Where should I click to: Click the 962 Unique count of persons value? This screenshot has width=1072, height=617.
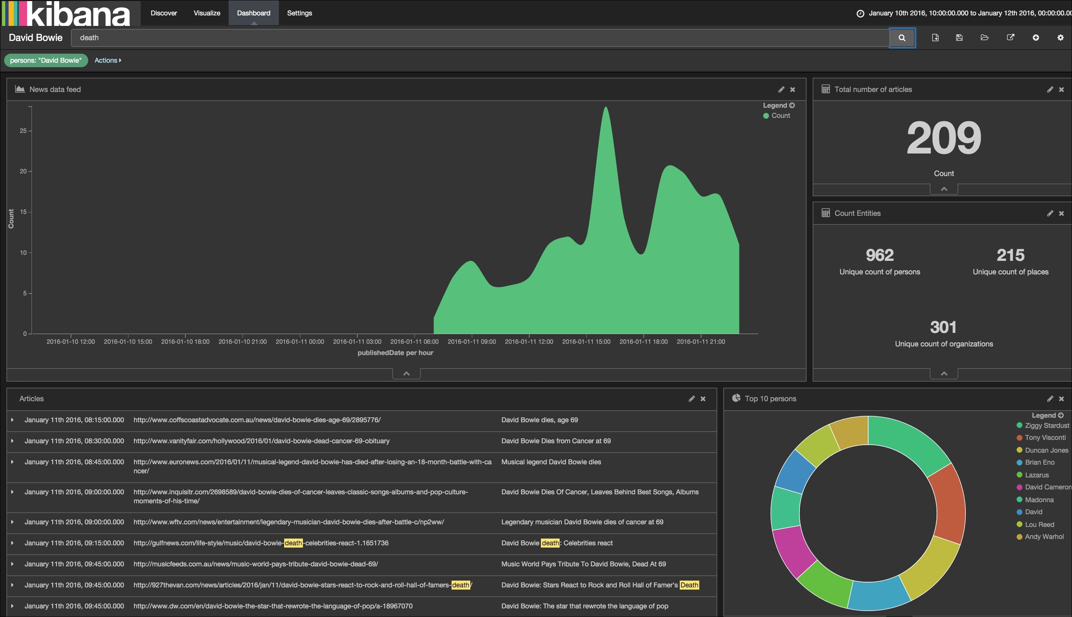tap(880, 255)
